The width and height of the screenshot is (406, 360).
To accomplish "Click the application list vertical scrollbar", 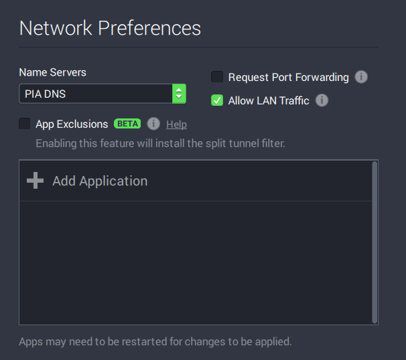I will [375, 241].
